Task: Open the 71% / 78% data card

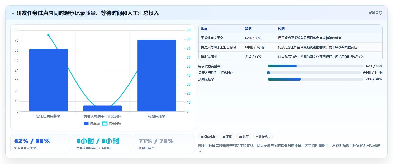Action: pyautogui.click(x=165, y=144)
